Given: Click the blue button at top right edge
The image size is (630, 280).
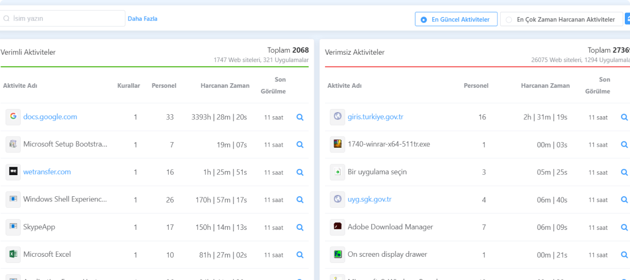Looking at the screenshot, I should [x=627, y=20].
